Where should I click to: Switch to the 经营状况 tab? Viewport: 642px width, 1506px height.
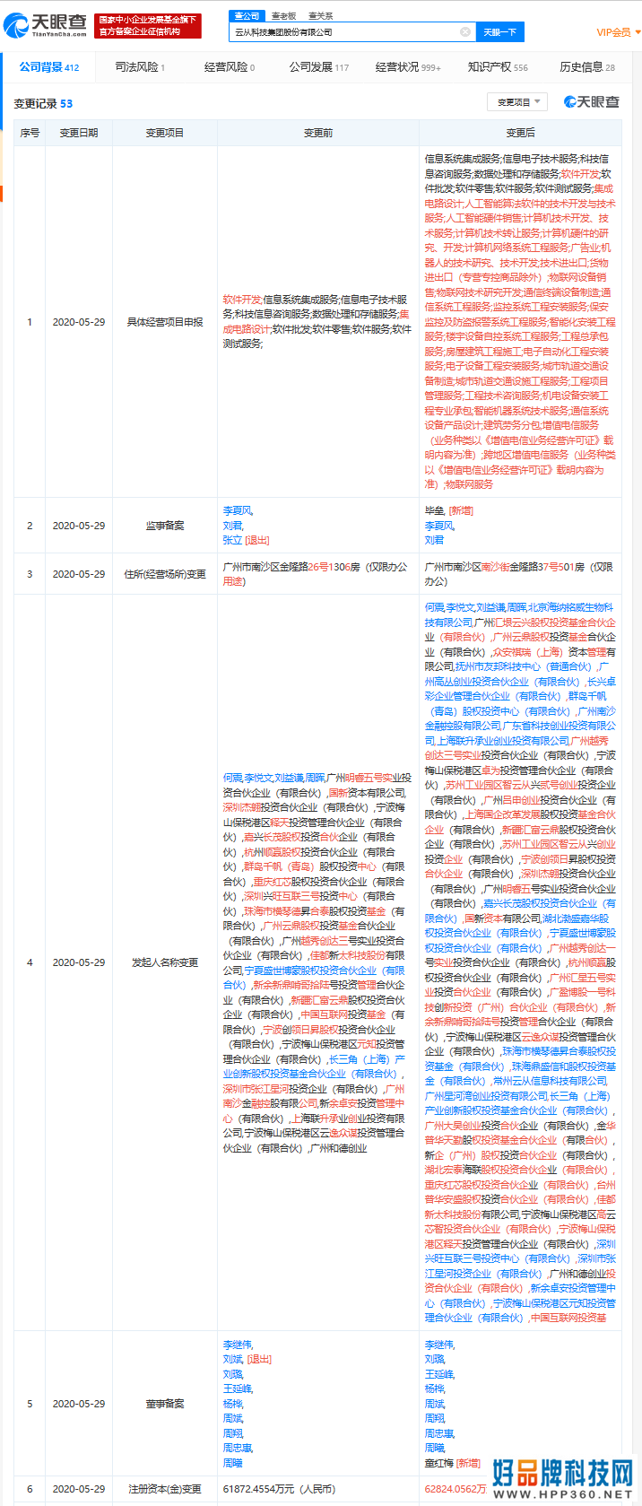click(408, 67)
